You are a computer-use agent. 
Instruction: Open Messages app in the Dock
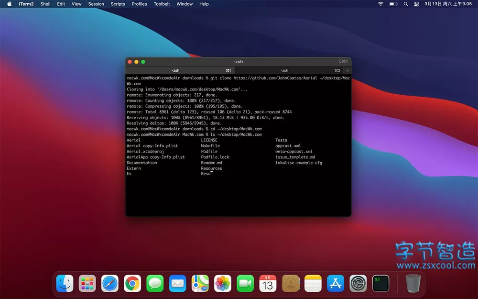click(x=155, y=283)
